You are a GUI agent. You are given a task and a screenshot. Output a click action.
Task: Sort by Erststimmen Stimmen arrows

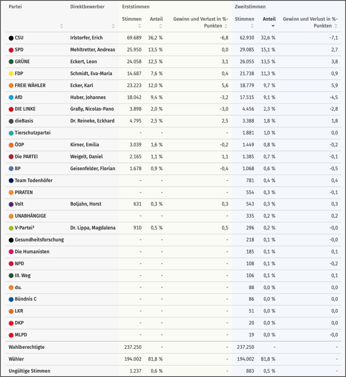(x=139, y=26)
